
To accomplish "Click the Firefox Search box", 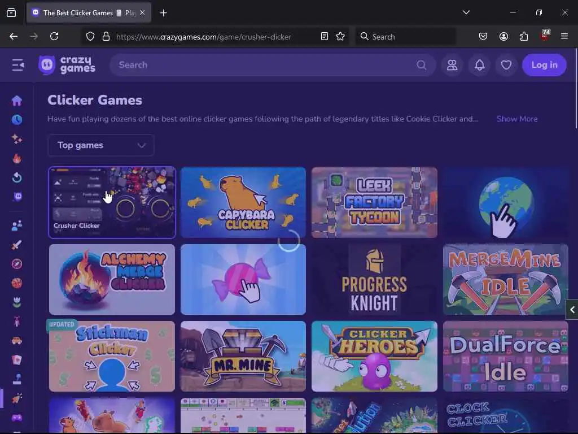I will tap(405, 37).
